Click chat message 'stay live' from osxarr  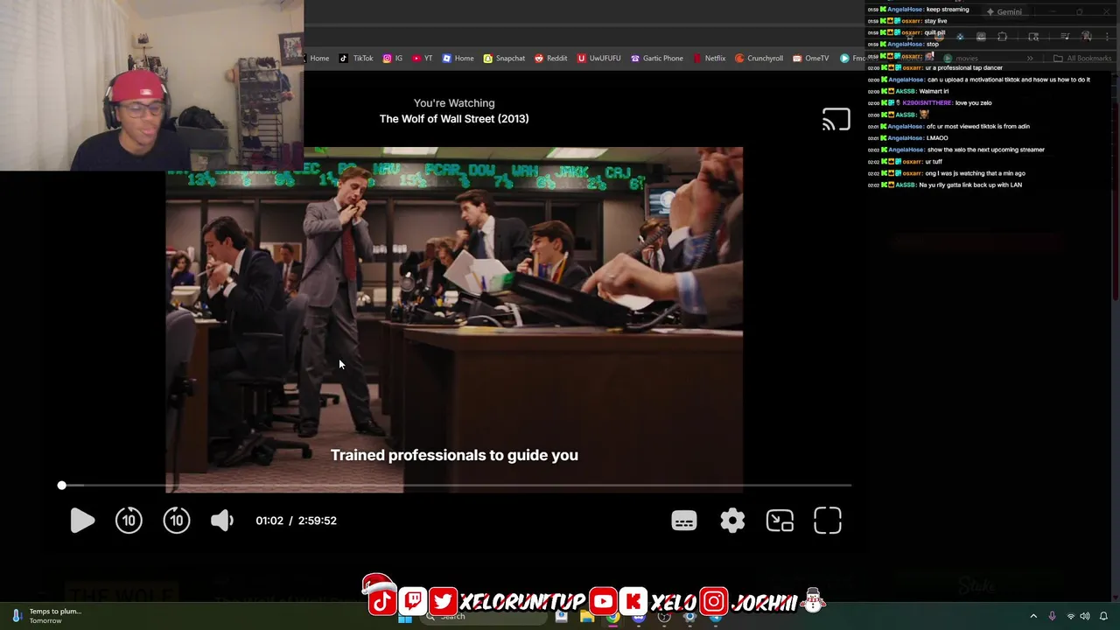[x=935, y=21]
